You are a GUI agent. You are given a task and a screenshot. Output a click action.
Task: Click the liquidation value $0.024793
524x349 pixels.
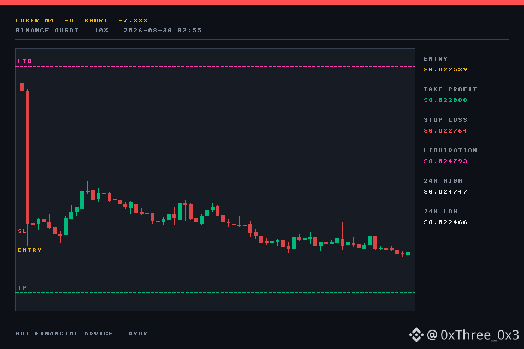(x=445, y=161)
